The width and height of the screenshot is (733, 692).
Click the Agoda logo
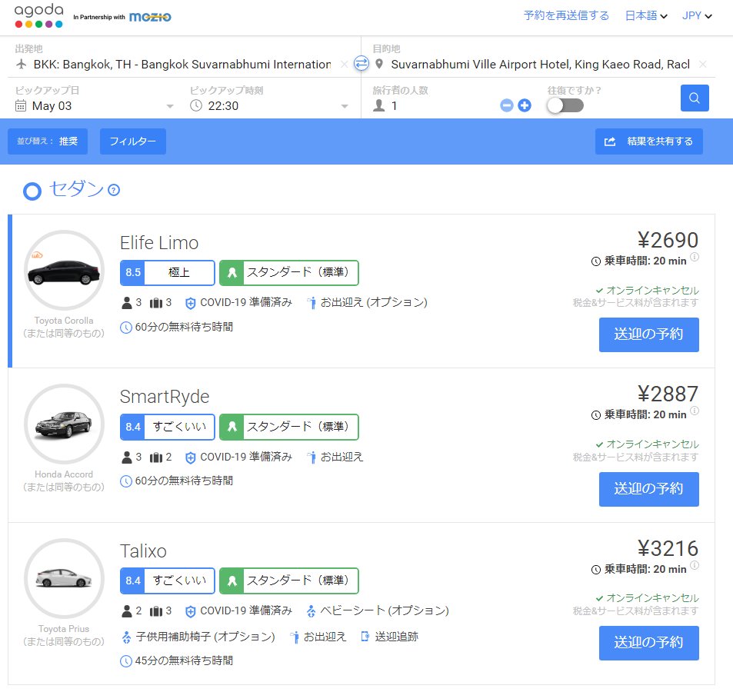tap(38, 16)
